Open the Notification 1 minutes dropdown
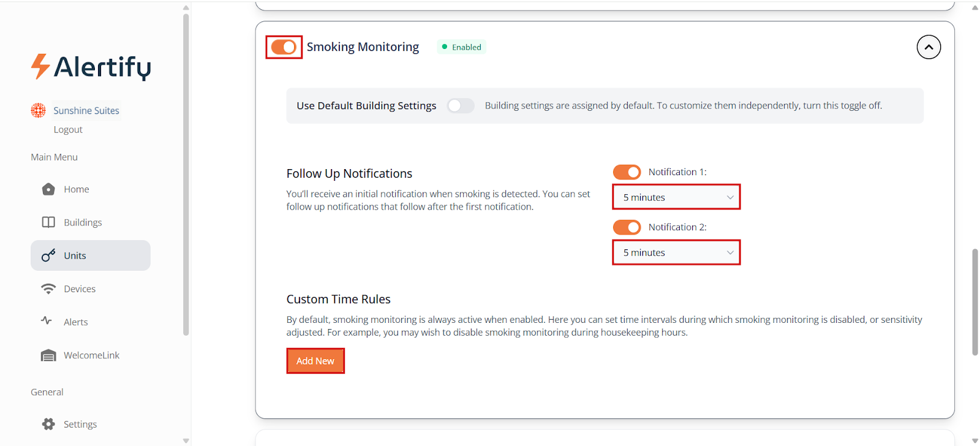The width and height of the screenshot is (980, 446). pyautogui.click(x=676, y=197)
